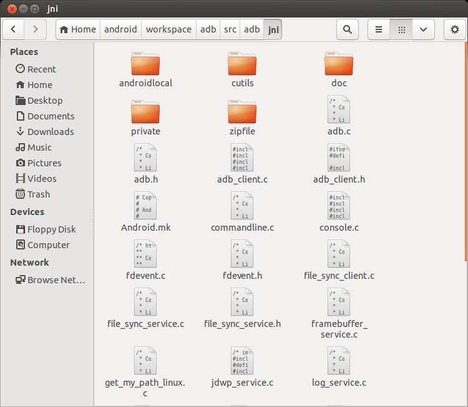Close the jni window

12,9
